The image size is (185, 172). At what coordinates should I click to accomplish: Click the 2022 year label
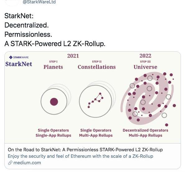point(146,56)
